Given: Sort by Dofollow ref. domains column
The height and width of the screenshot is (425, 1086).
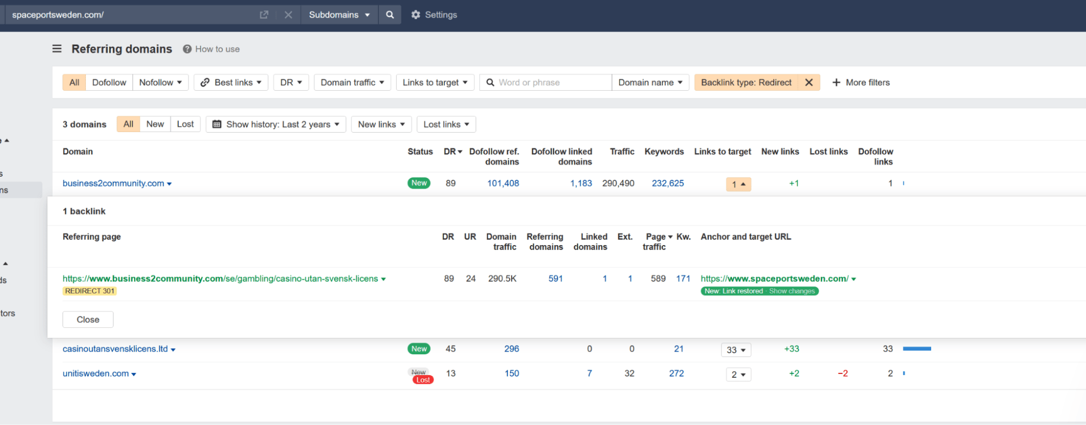Looking at the screenshot, I should point(494,157).
